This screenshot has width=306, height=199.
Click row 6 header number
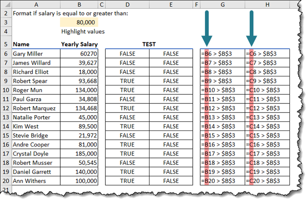(5, 54)
